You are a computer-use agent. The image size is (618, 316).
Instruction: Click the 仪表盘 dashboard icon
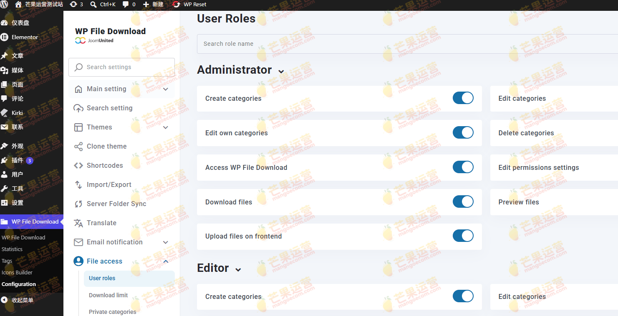(x=4, y=23)
